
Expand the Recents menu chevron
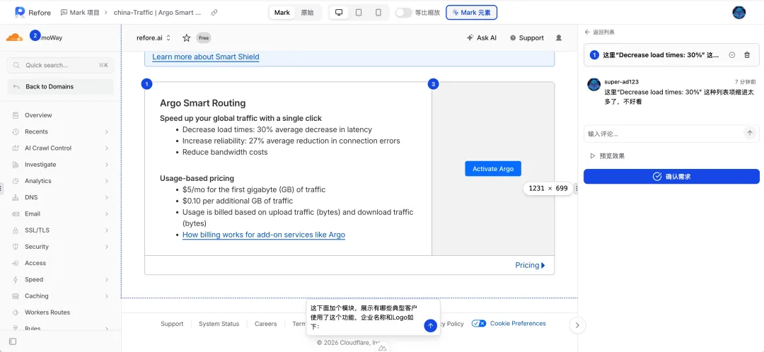tap(106, 132)
